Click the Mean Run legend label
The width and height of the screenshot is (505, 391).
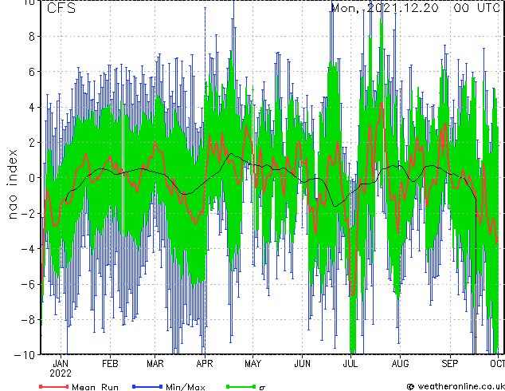click(95, 387)
